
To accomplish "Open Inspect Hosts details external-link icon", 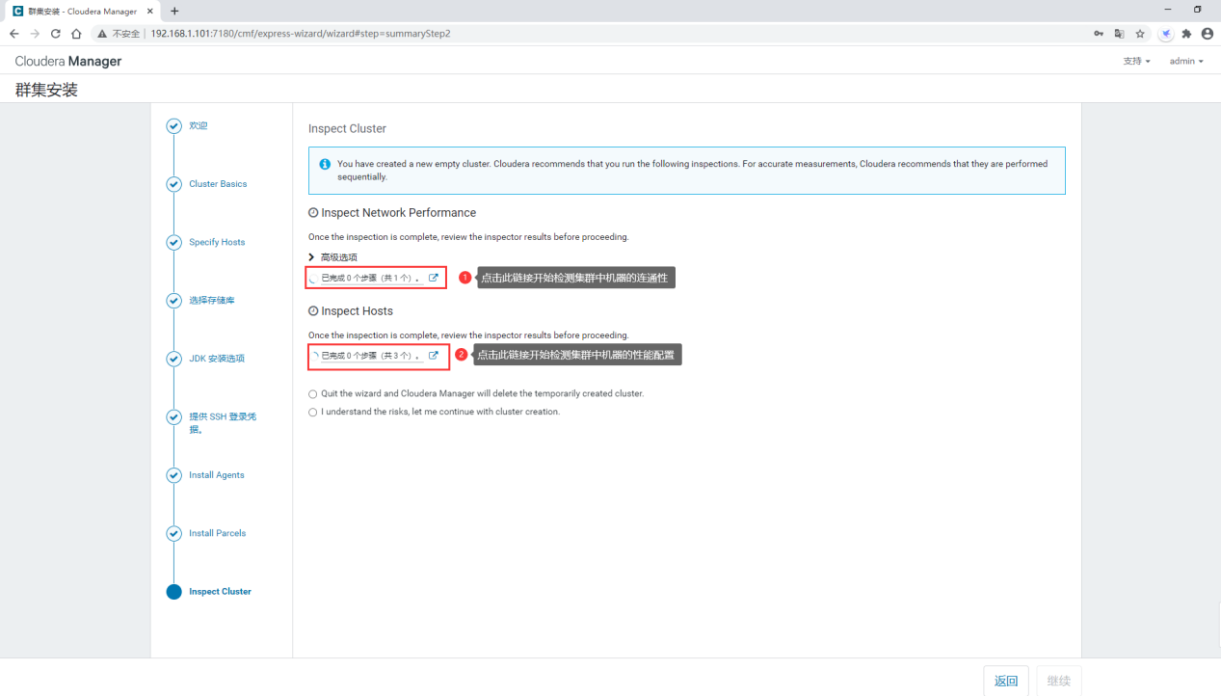I will (434, 355).
